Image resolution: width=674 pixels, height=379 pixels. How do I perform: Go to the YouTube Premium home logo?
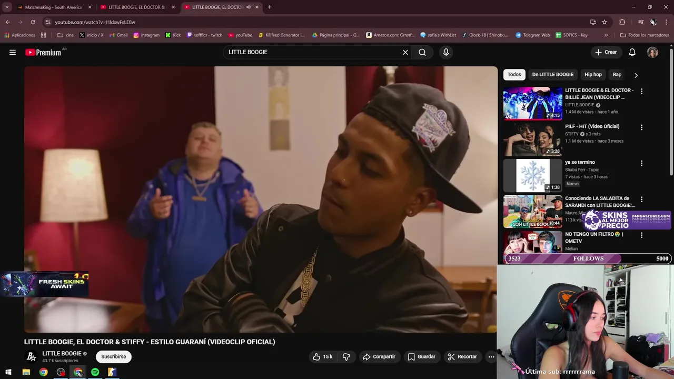coord(43,52)
